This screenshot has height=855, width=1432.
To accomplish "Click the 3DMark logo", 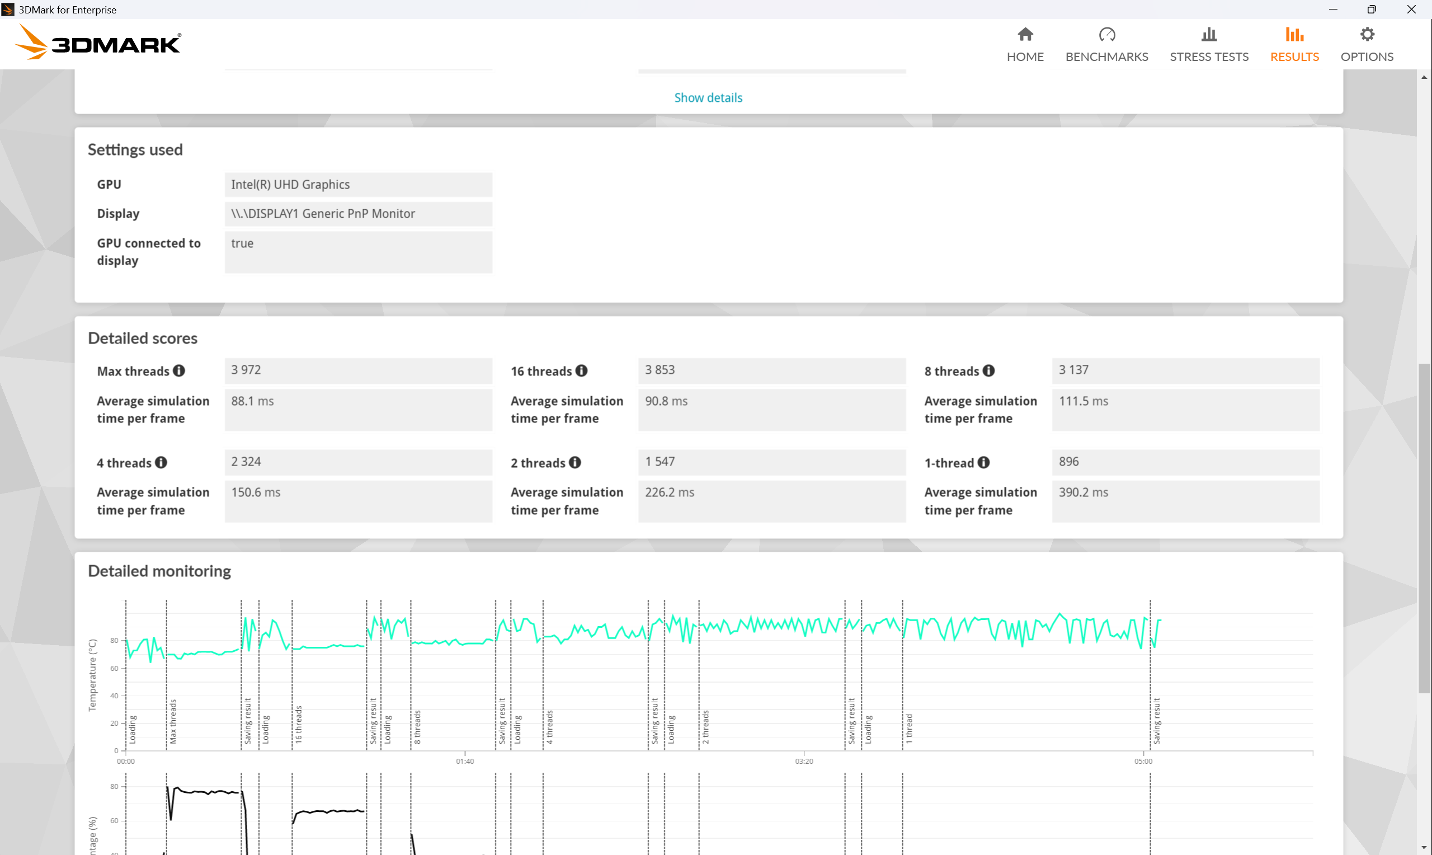I will click(98, 43).
